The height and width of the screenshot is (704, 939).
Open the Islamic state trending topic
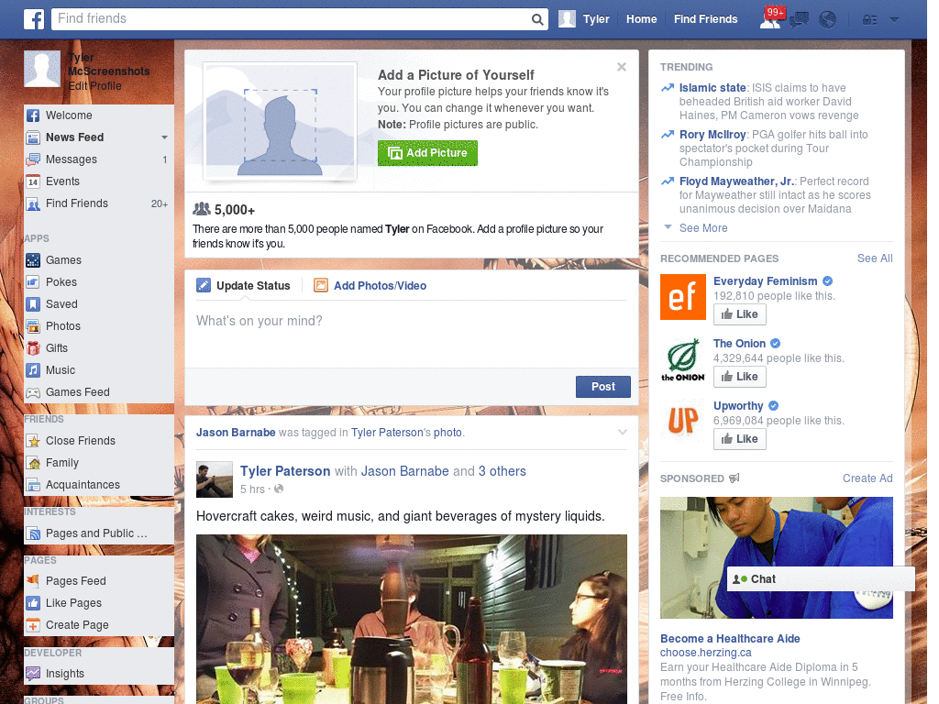pos(712,88)
